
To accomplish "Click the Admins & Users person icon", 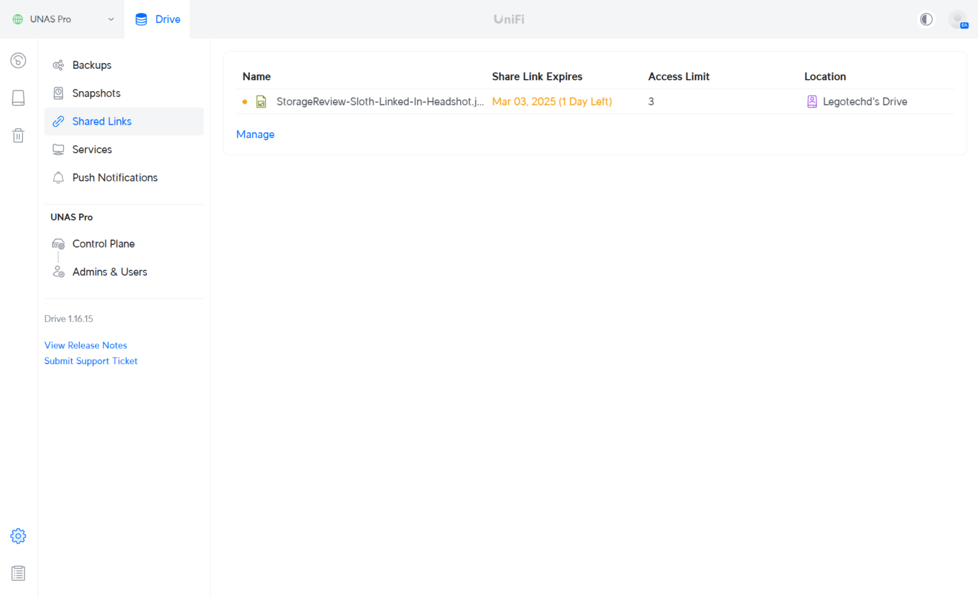I will tap(58, 272).
